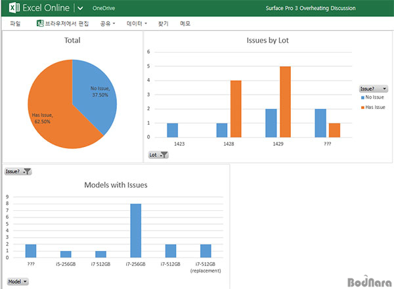Click the i5-256GB bar in Models chart
This screenshot has height=289, width=394.
tap(66, 254)
